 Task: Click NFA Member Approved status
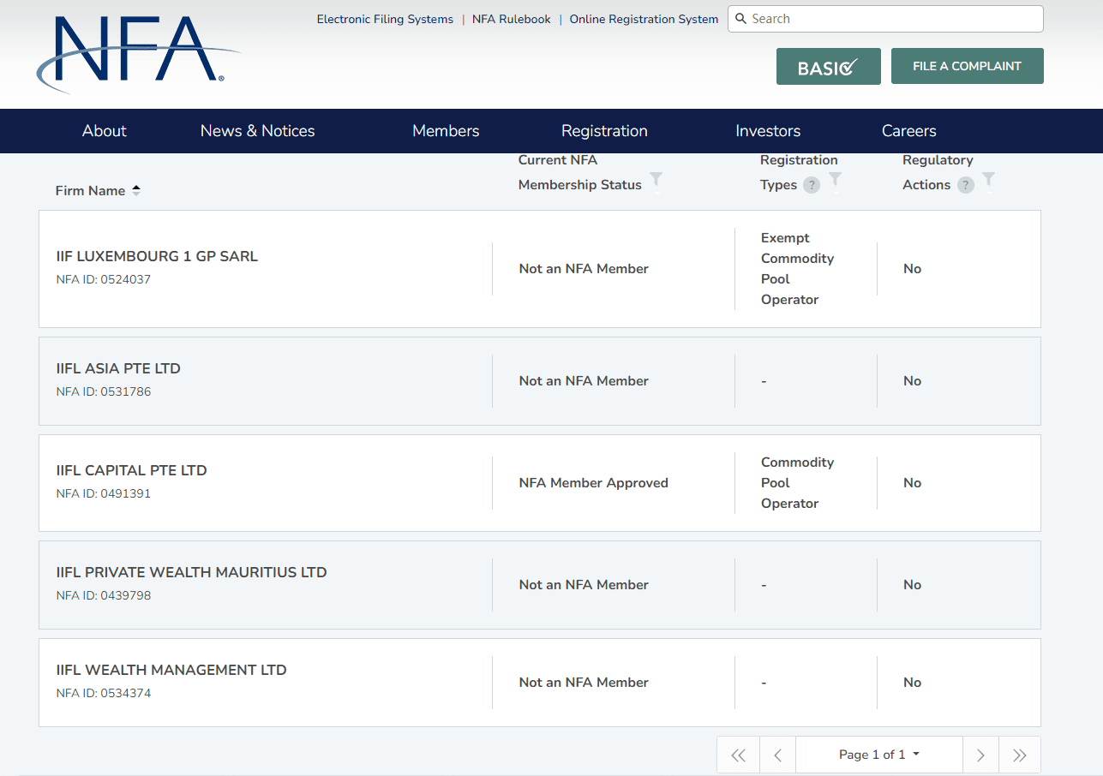coord(594,483)
